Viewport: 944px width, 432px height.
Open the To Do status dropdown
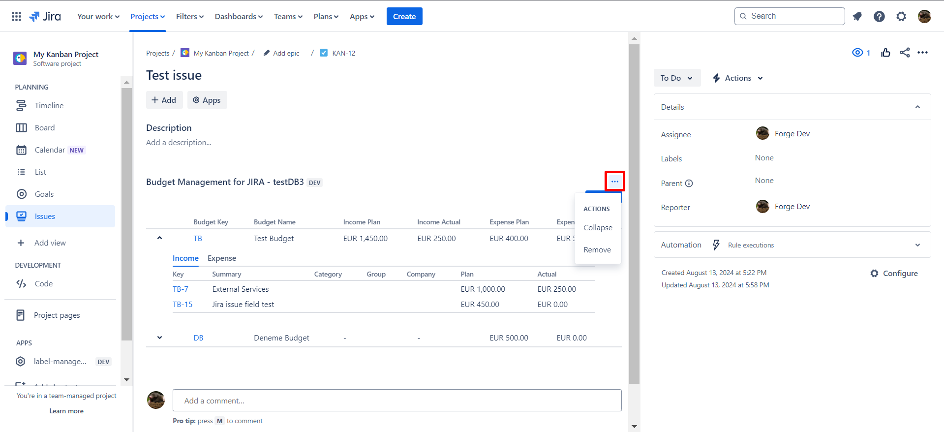pyautogui.click(x=677, y=78)
